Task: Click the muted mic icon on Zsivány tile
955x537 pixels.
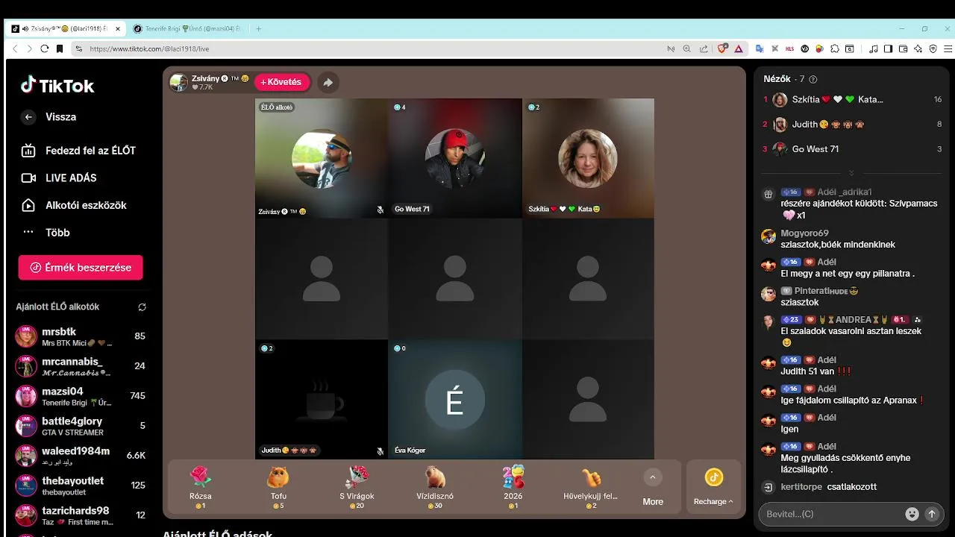Action: pyautogui.click(x=380, y=210)
